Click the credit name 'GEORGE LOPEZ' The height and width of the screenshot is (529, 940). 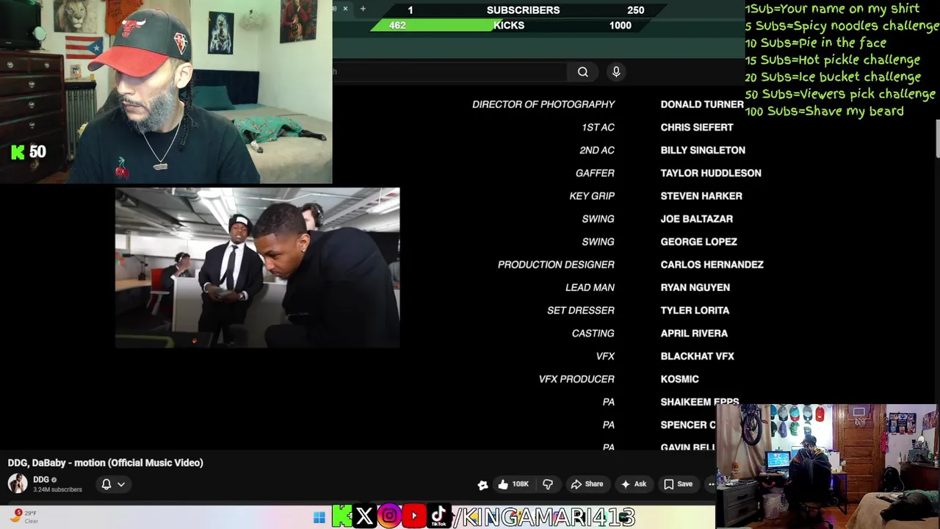(698, 242)
